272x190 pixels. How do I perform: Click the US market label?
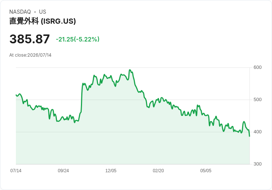coord(42,12)
